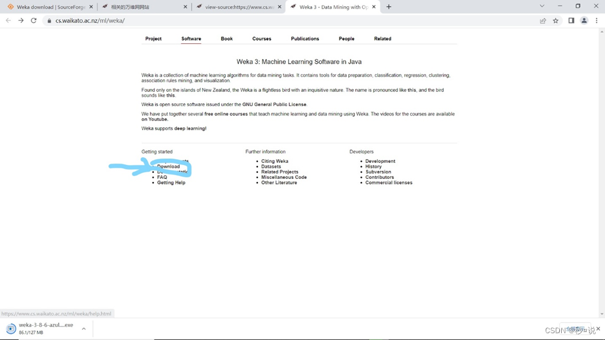Click the download progress file icon

[x=11, y=329]
